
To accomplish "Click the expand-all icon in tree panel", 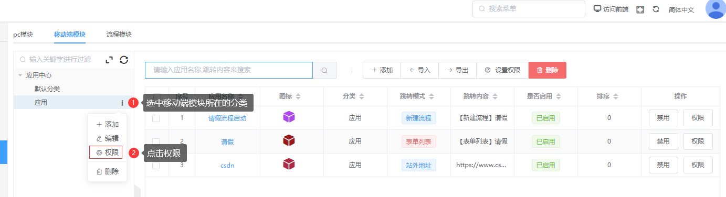I will click(109, 60).
